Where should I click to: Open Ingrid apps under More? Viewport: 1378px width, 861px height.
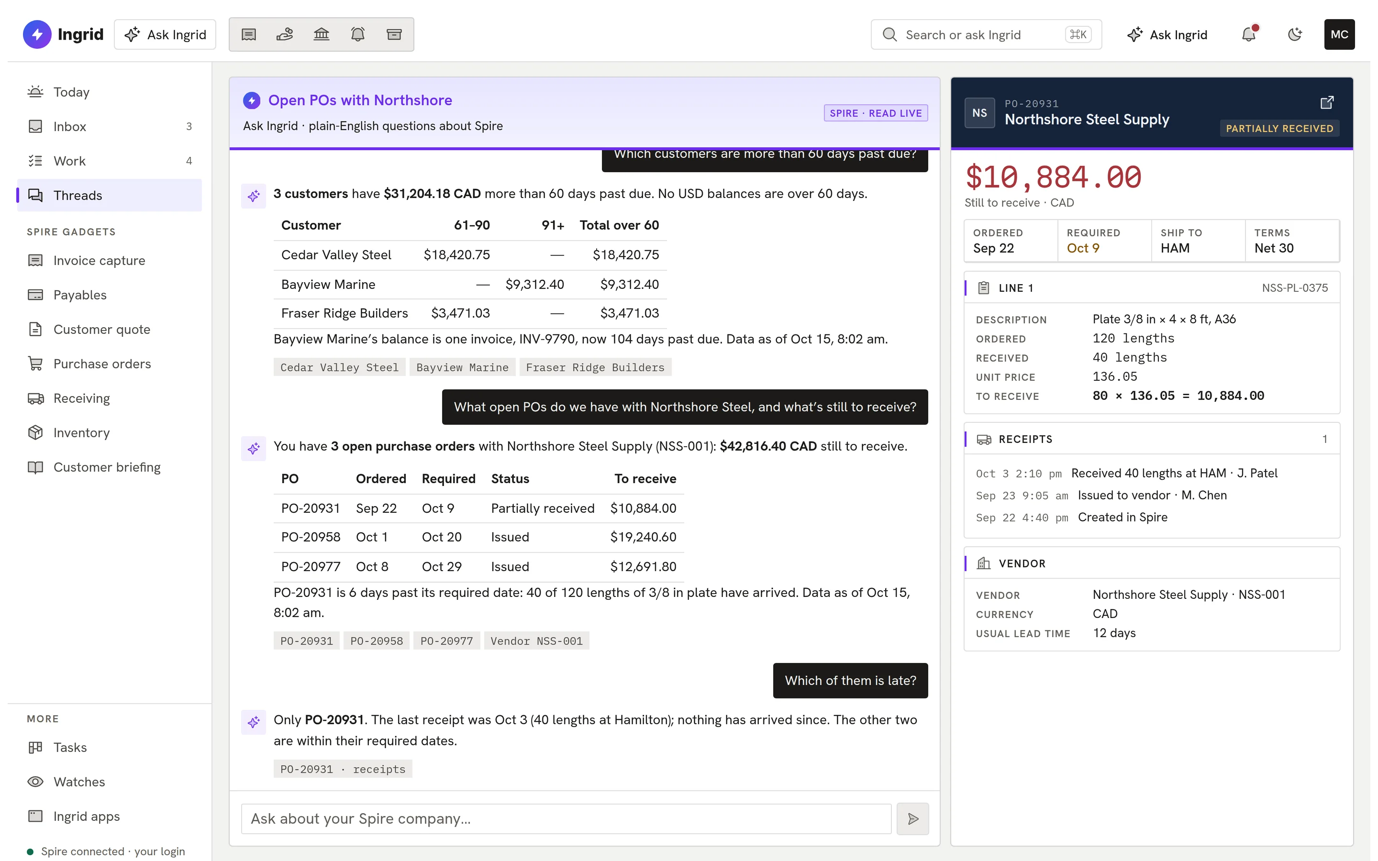point(109,817)
